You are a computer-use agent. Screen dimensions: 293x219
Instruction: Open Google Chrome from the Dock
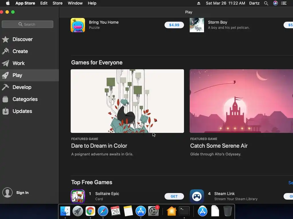point(90,211)
